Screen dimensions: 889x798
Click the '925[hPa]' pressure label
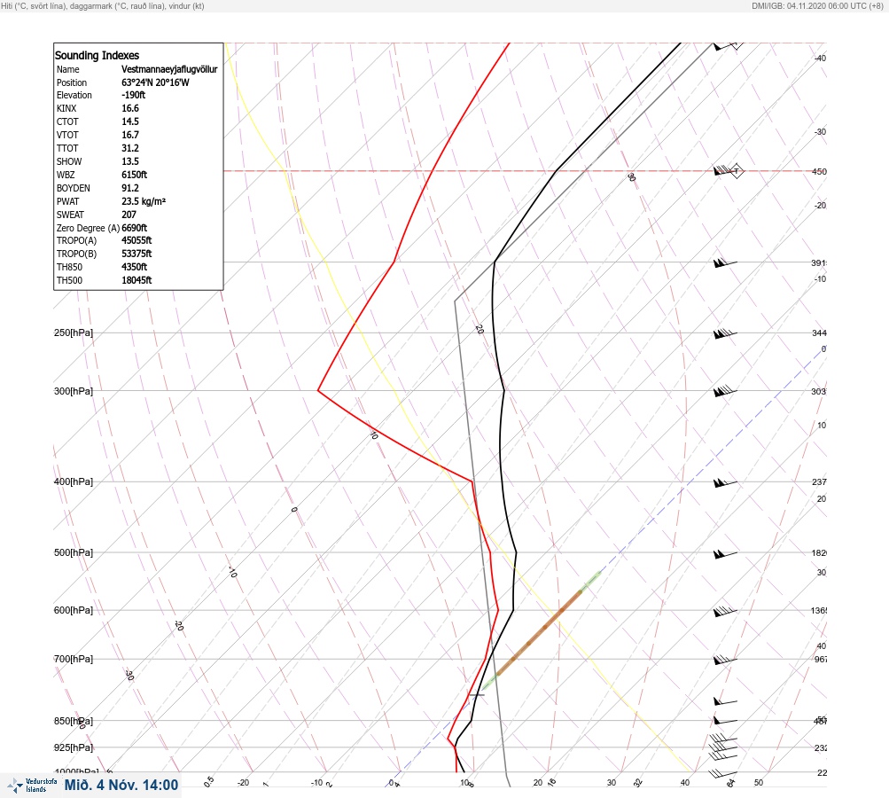[74, 747]
